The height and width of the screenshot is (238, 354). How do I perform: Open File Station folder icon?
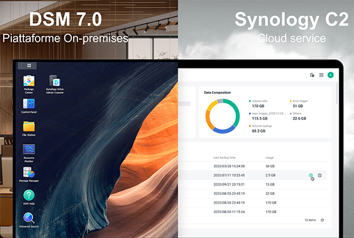click(x=29, y=126)
